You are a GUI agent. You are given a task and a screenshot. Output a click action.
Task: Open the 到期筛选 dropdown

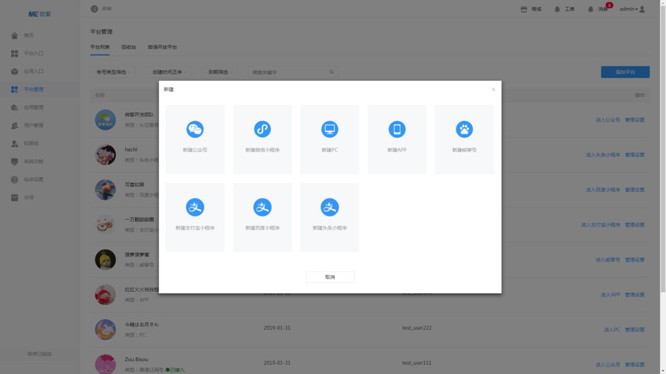coord(220,72)
